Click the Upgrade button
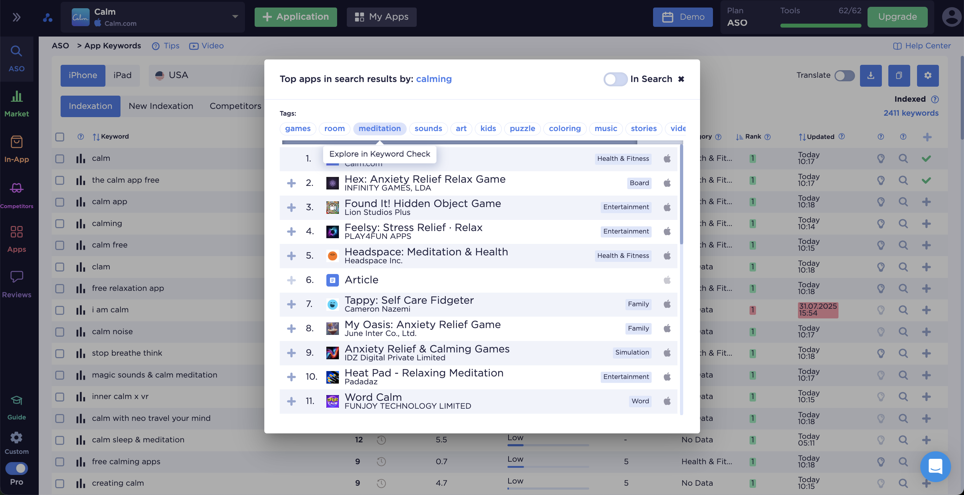The image size is (964, 495). point(897,17)
